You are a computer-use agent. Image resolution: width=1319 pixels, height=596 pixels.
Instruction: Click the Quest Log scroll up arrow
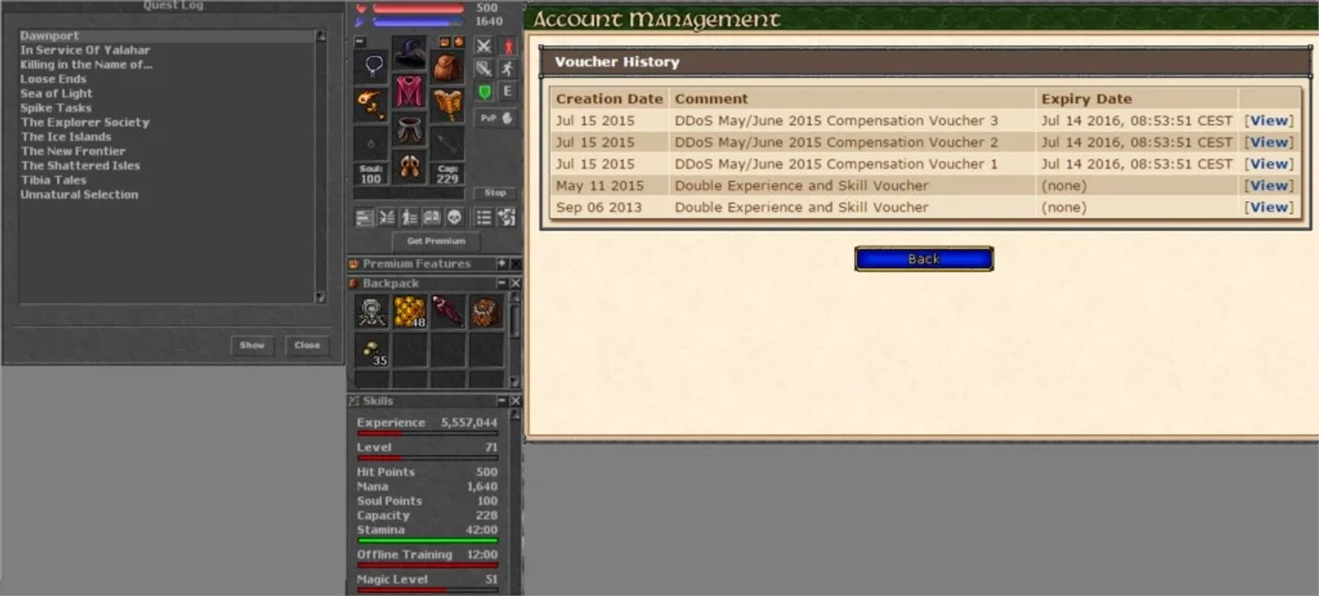pyautogui.click(x=320, y=36)
